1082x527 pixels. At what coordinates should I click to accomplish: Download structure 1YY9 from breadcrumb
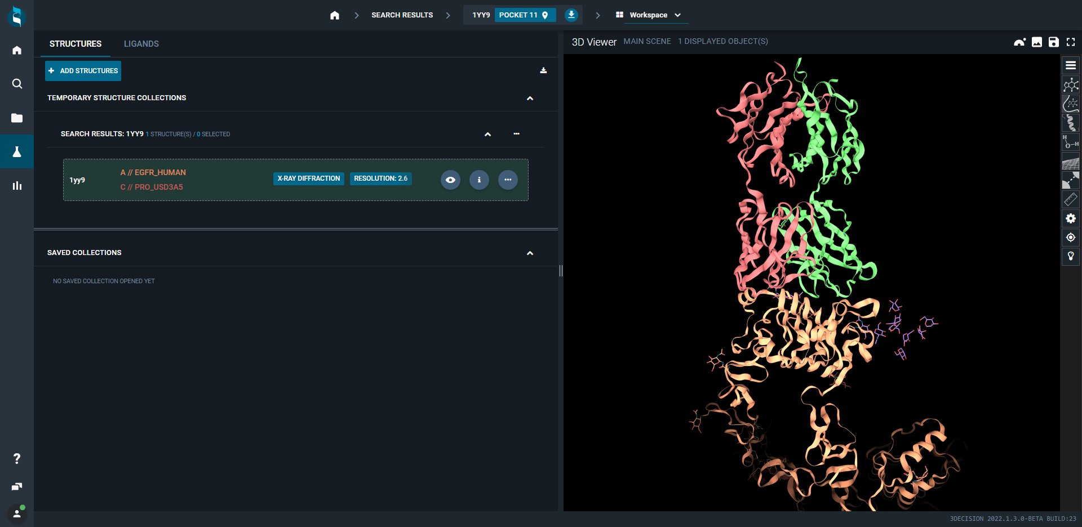pyautogui.click(x=571, y=15)
